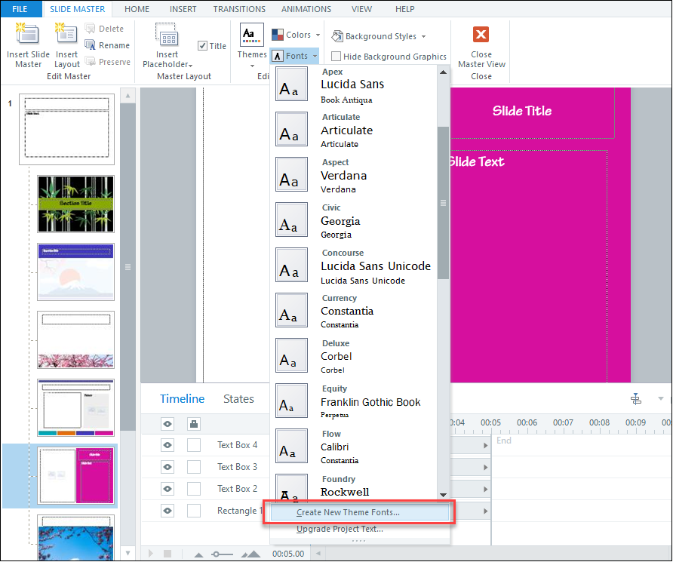Click the Rename layout icon
673x562 pixels.
90,45
